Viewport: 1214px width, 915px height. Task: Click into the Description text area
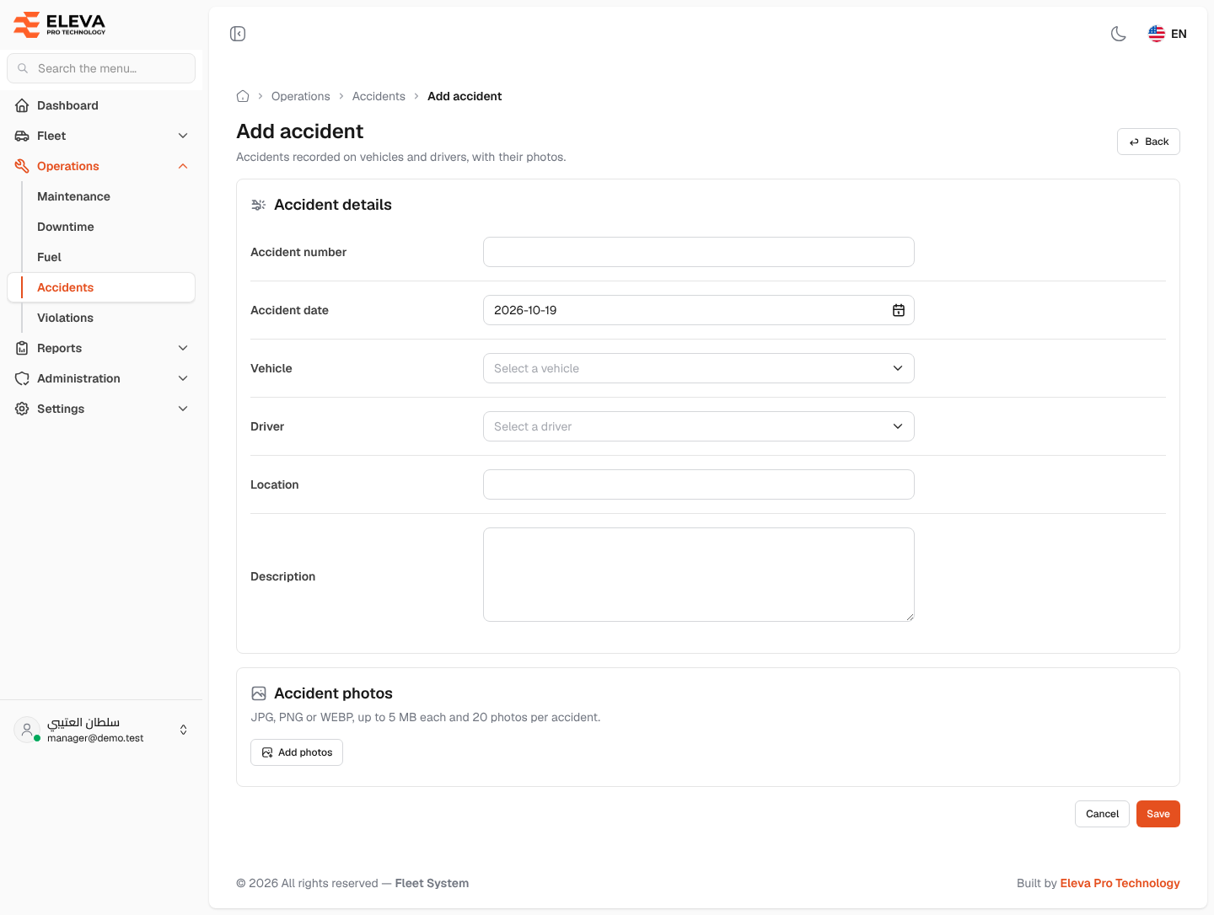(x=699, y=575)
